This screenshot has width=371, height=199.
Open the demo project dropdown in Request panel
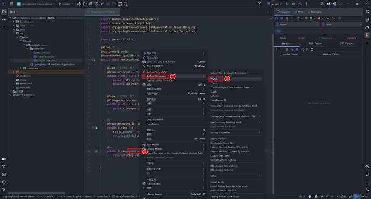(x=297, y=24)
